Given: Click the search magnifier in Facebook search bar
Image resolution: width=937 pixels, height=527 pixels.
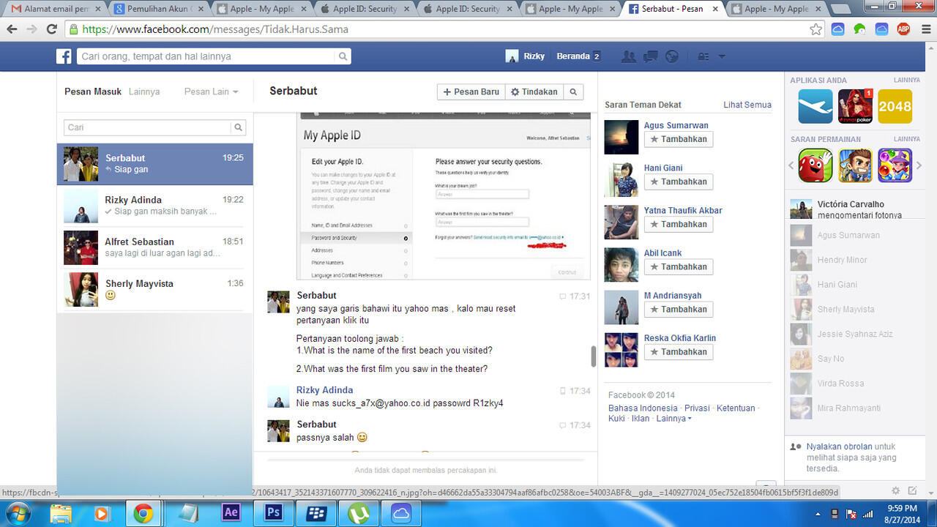Looking at the screenshot, I should tap(343, 56).
